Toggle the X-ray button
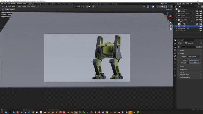The width and height of the screenshot is (203, 114). 158,7
